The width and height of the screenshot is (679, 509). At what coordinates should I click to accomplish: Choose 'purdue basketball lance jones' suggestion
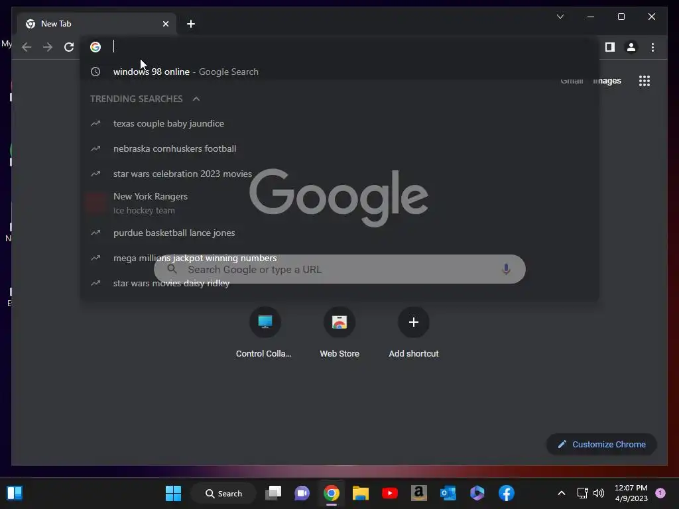(x=340, y=233)
